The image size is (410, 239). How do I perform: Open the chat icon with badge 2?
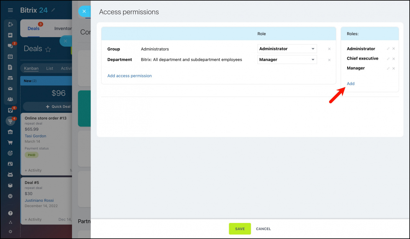point(10,46)
